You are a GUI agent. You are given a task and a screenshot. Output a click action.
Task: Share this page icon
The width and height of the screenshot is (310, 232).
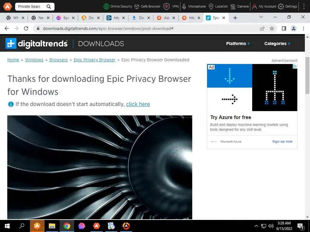[x=262, y=29]
